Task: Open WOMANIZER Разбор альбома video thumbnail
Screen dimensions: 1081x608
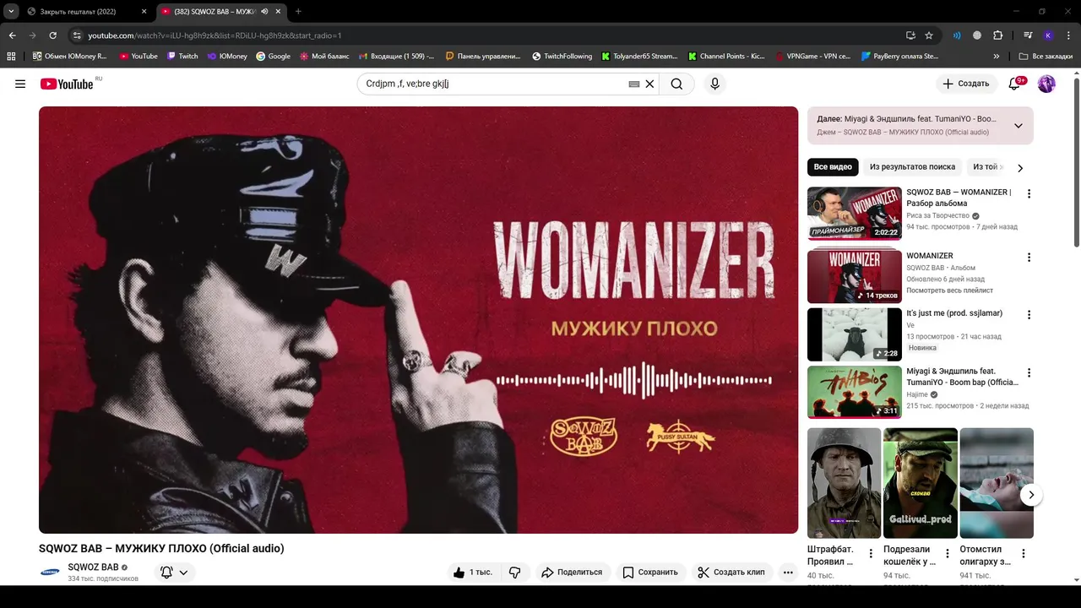Action: tap(855, 213)
